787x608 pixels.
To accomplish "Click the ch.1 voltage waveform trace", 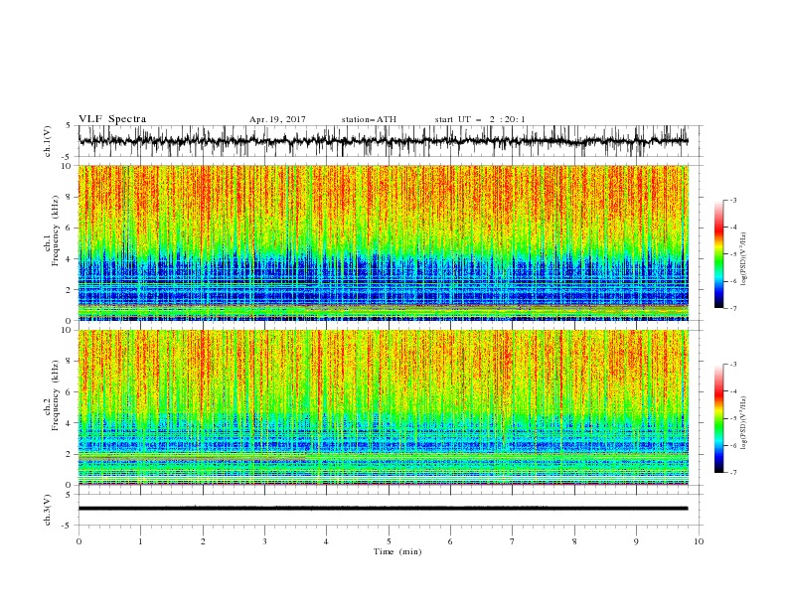I will pos(383,141).
